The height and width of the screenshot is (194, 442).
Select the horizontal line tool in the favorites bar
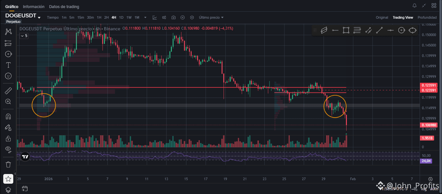(x=390, y=30)
